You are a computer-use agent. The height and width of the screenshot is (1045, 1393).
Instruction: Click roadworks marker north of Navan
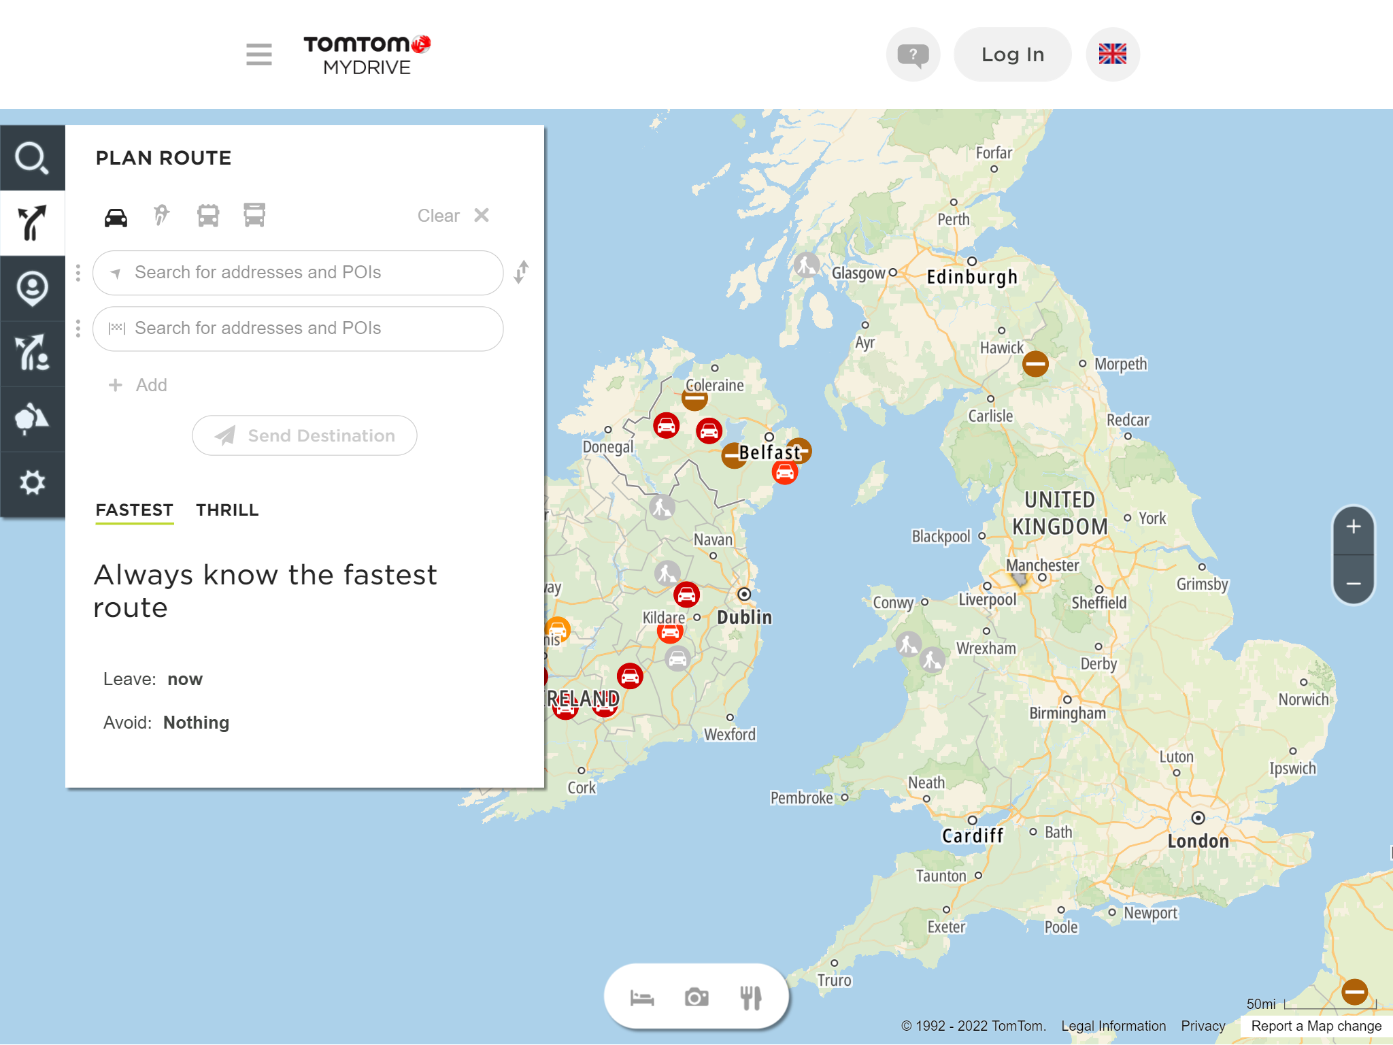(662, 507)
